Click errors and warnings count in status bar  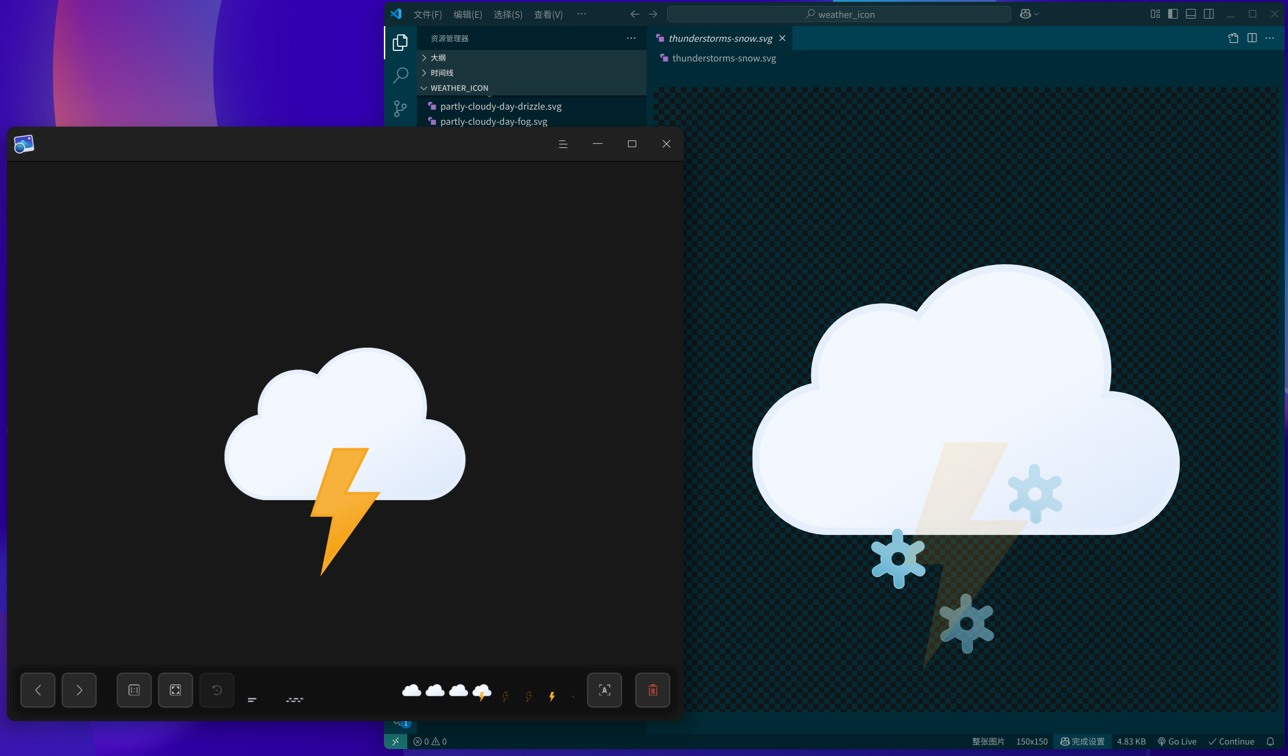(430, 741)
